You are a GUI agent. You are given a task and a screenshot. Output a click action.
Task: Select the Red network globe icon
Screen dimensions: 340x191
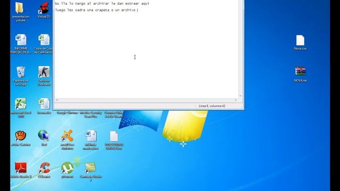coord(44,136)
